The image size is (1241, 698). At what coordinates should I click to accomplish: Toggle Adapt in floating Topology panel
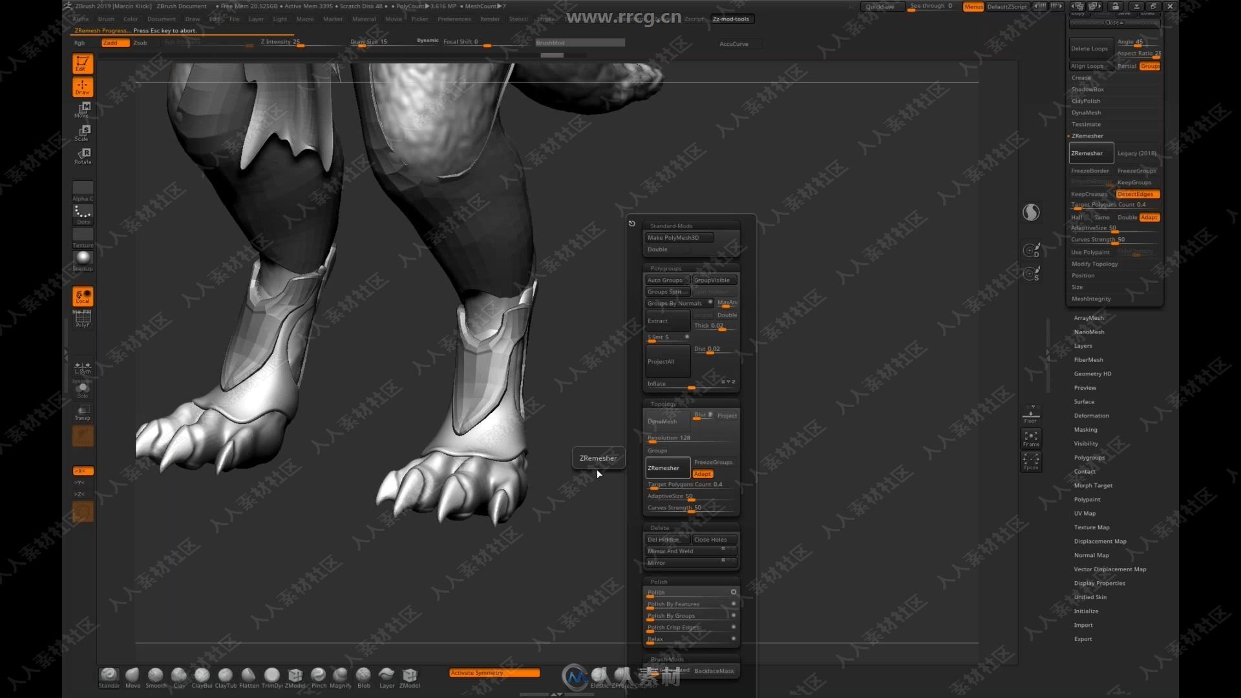tap(703, 474)
